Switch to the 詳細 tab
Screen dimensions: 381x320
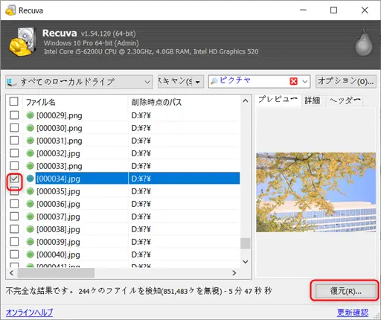click(313, 100)
